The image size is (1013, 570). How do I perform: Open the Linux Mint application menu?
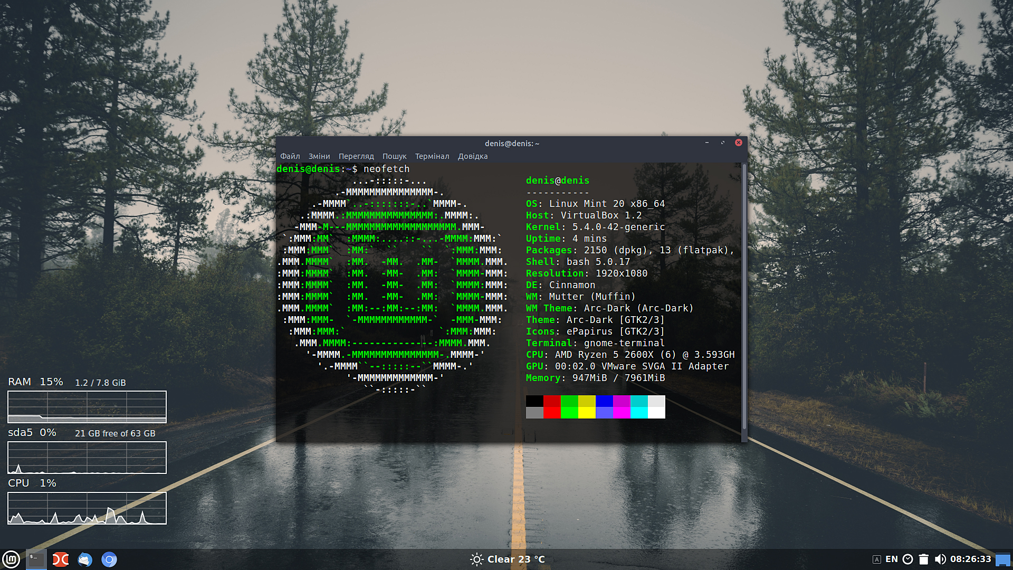point(12,559)
